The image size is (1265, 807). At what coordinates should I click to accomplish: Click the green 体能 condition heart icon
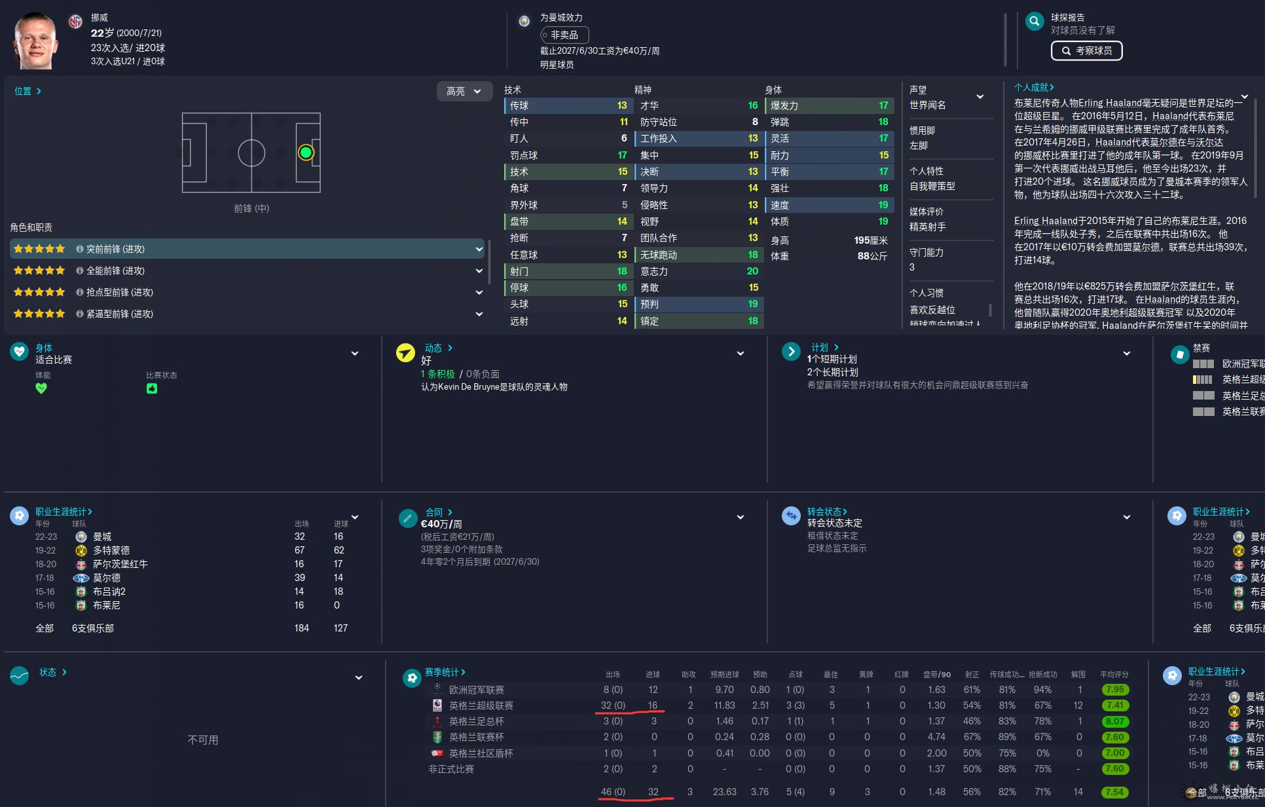(x=41, y=388)
